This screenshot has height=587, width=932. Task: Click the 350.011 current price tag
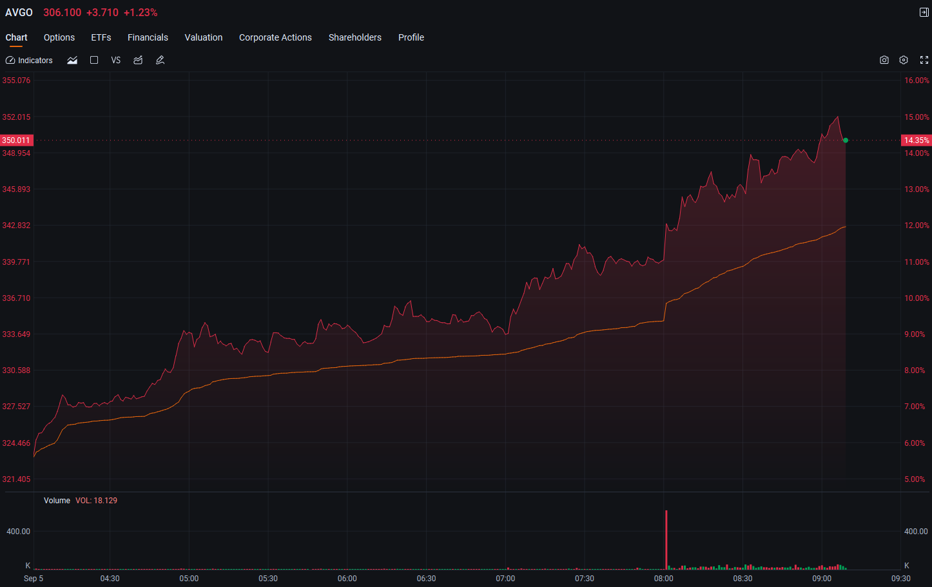16,140
